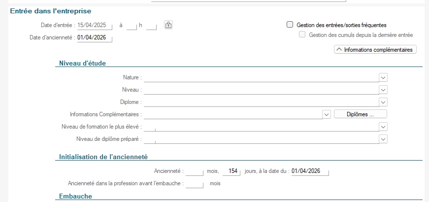Screen dimensions: 429x202
Task: Click the entry hour field after à
Action: [x=132, y=26]
